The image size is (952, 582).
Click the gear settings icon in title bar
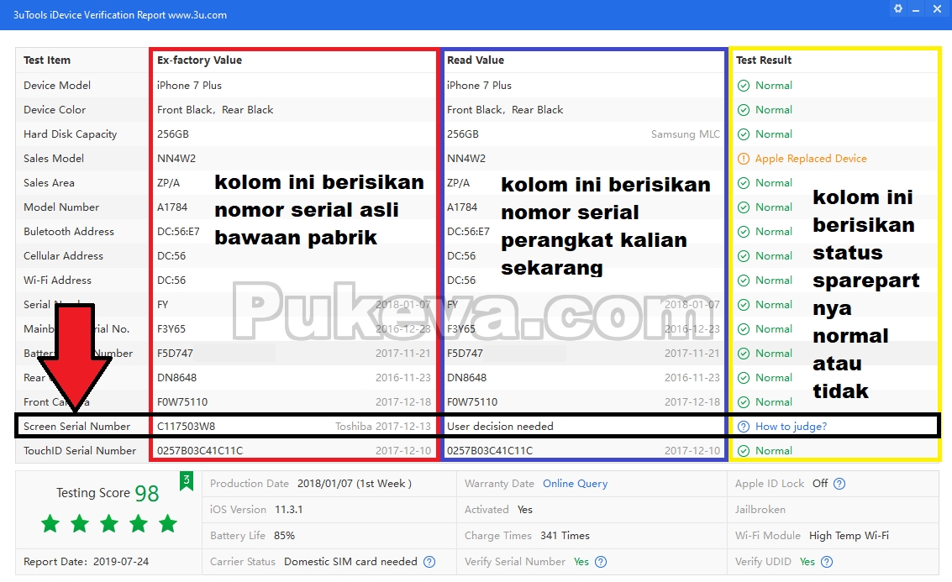pos(898,8)
